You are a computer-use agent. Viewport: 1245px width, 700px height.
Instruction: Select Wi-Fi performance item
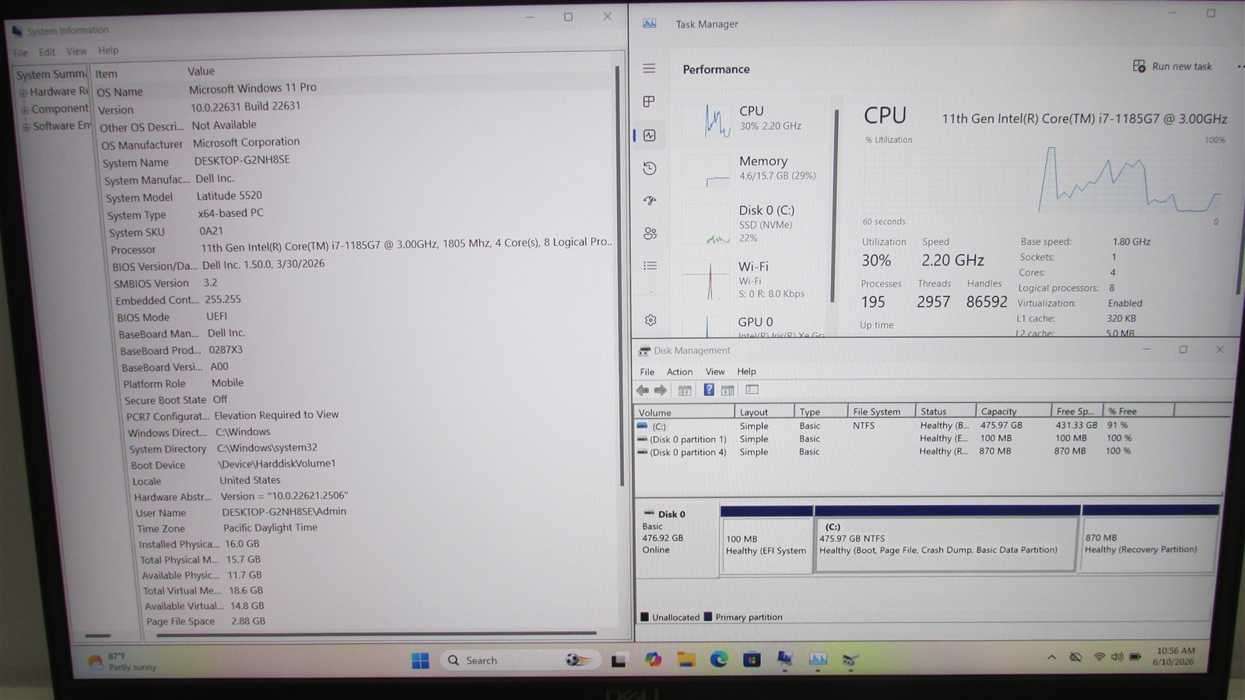pyautogui.click(x=754, y=280)
